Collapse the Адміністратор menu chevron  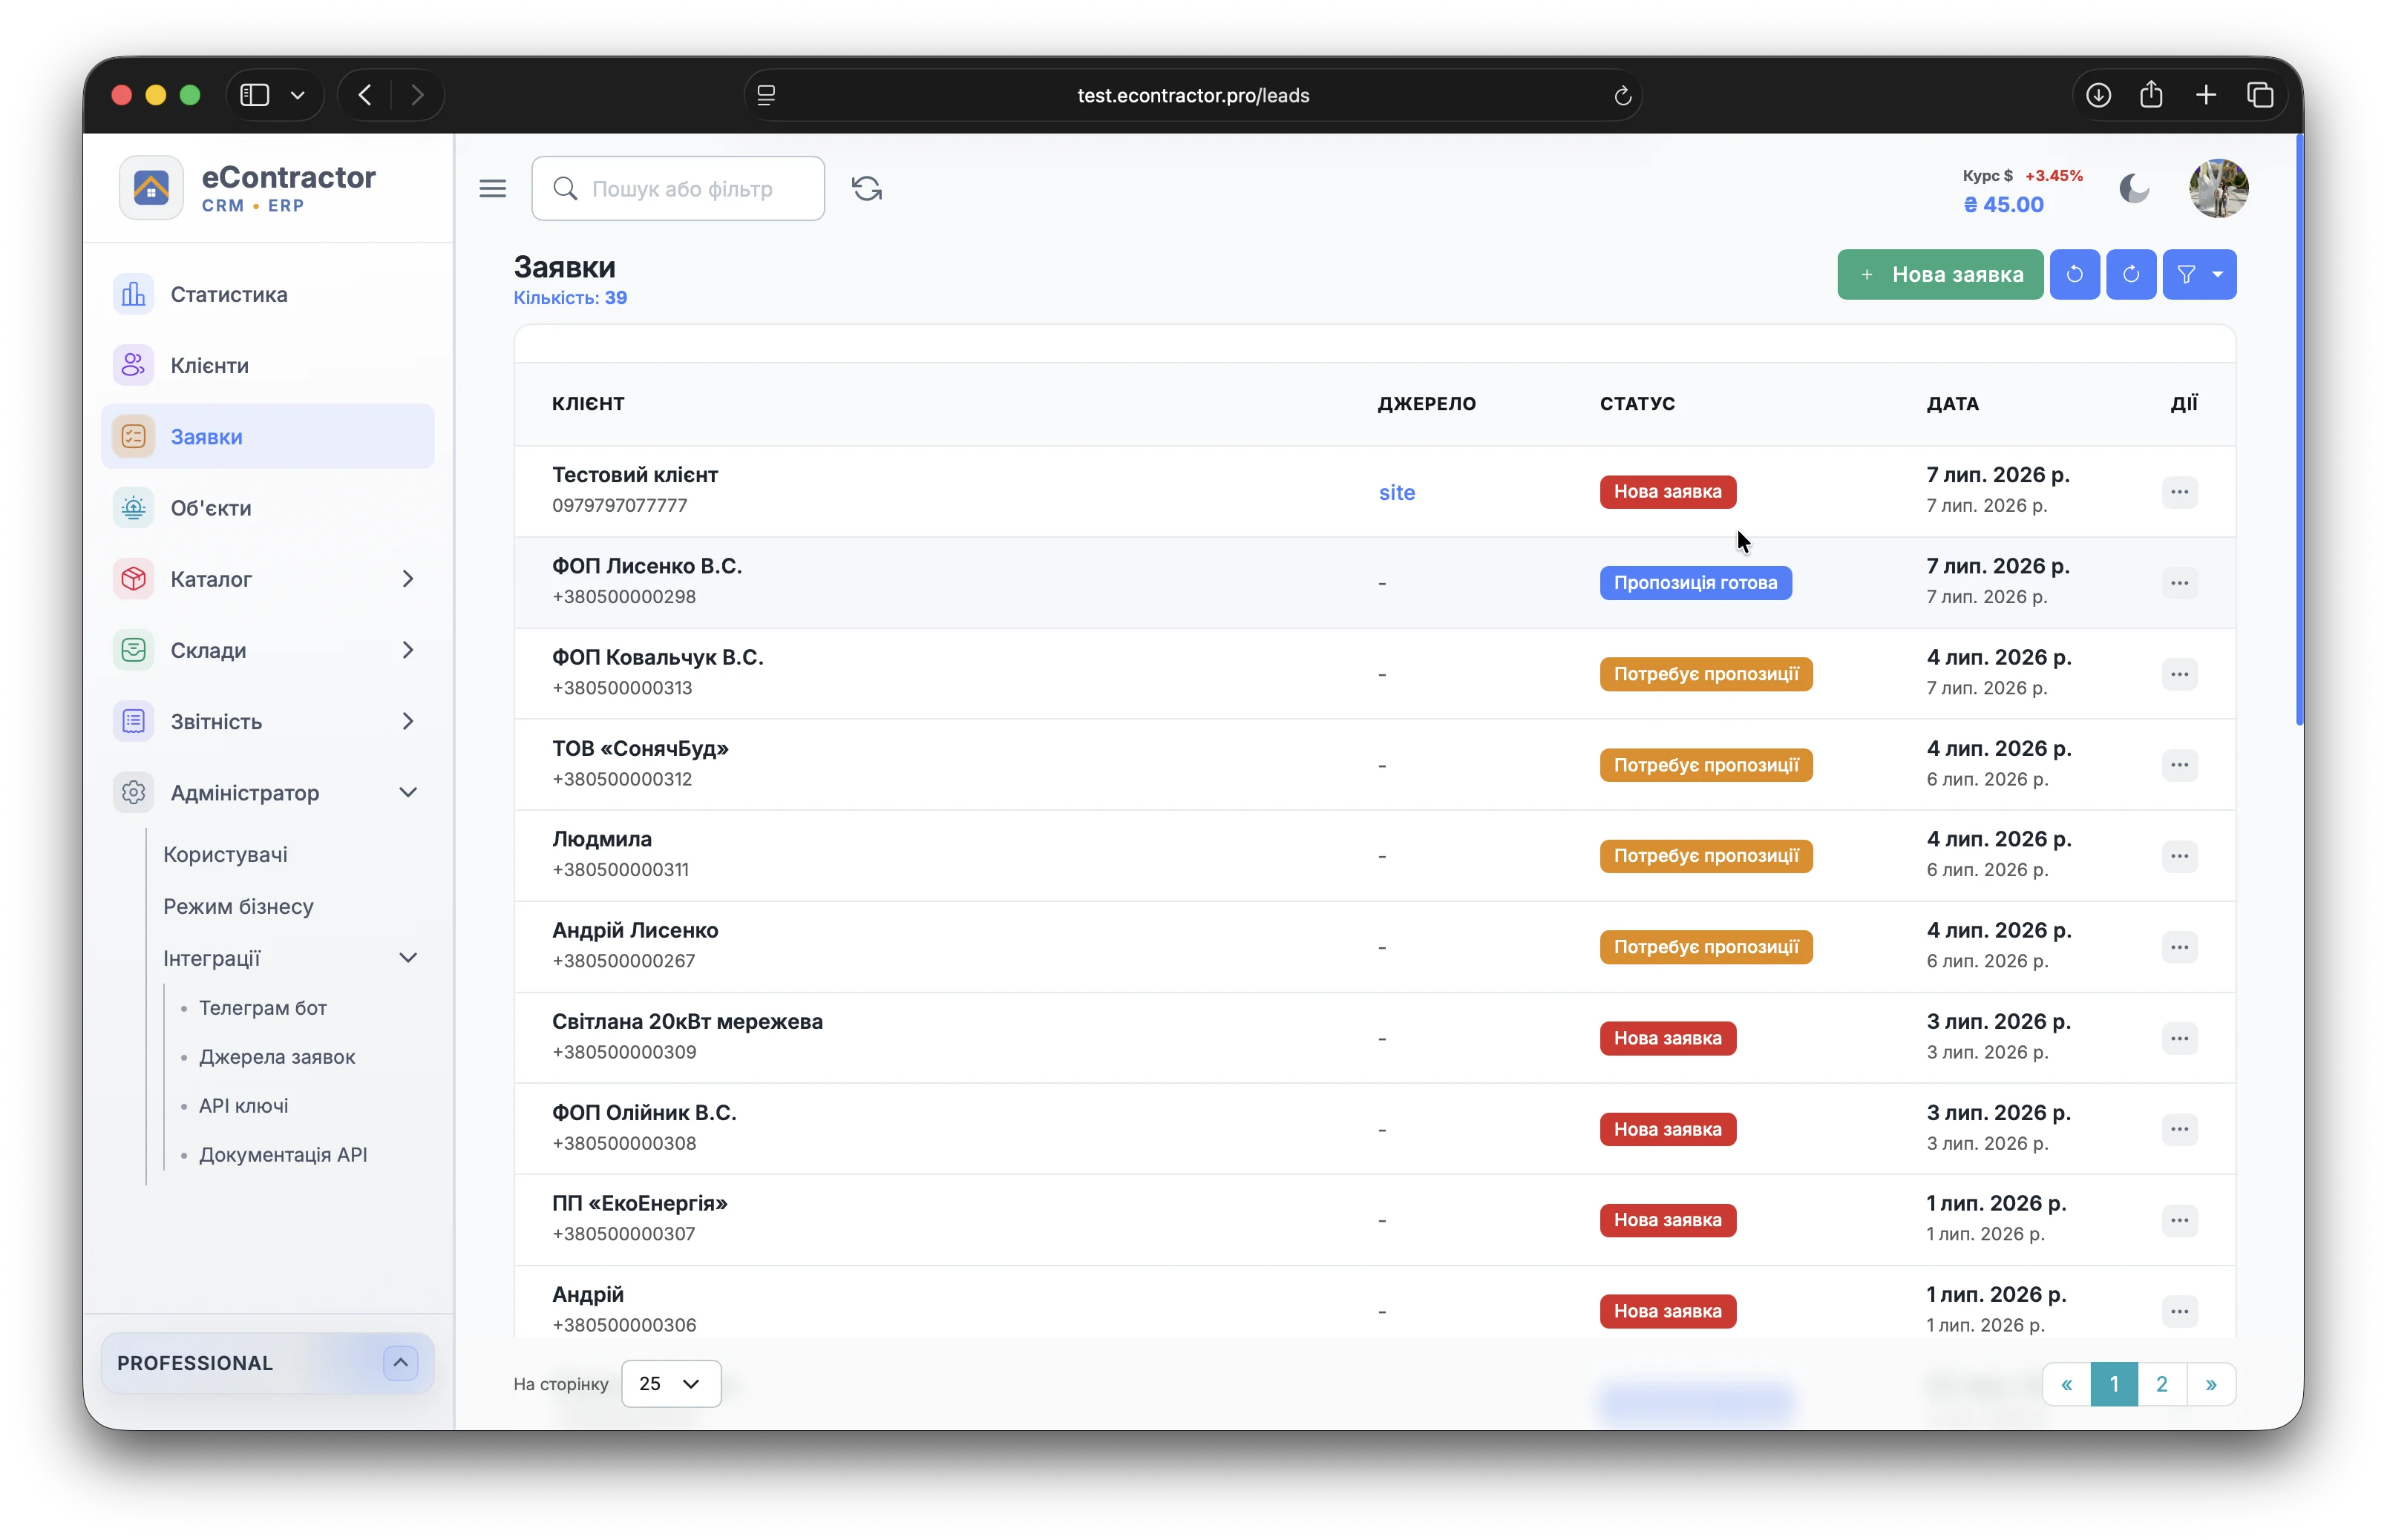click(x=407, y=792)
